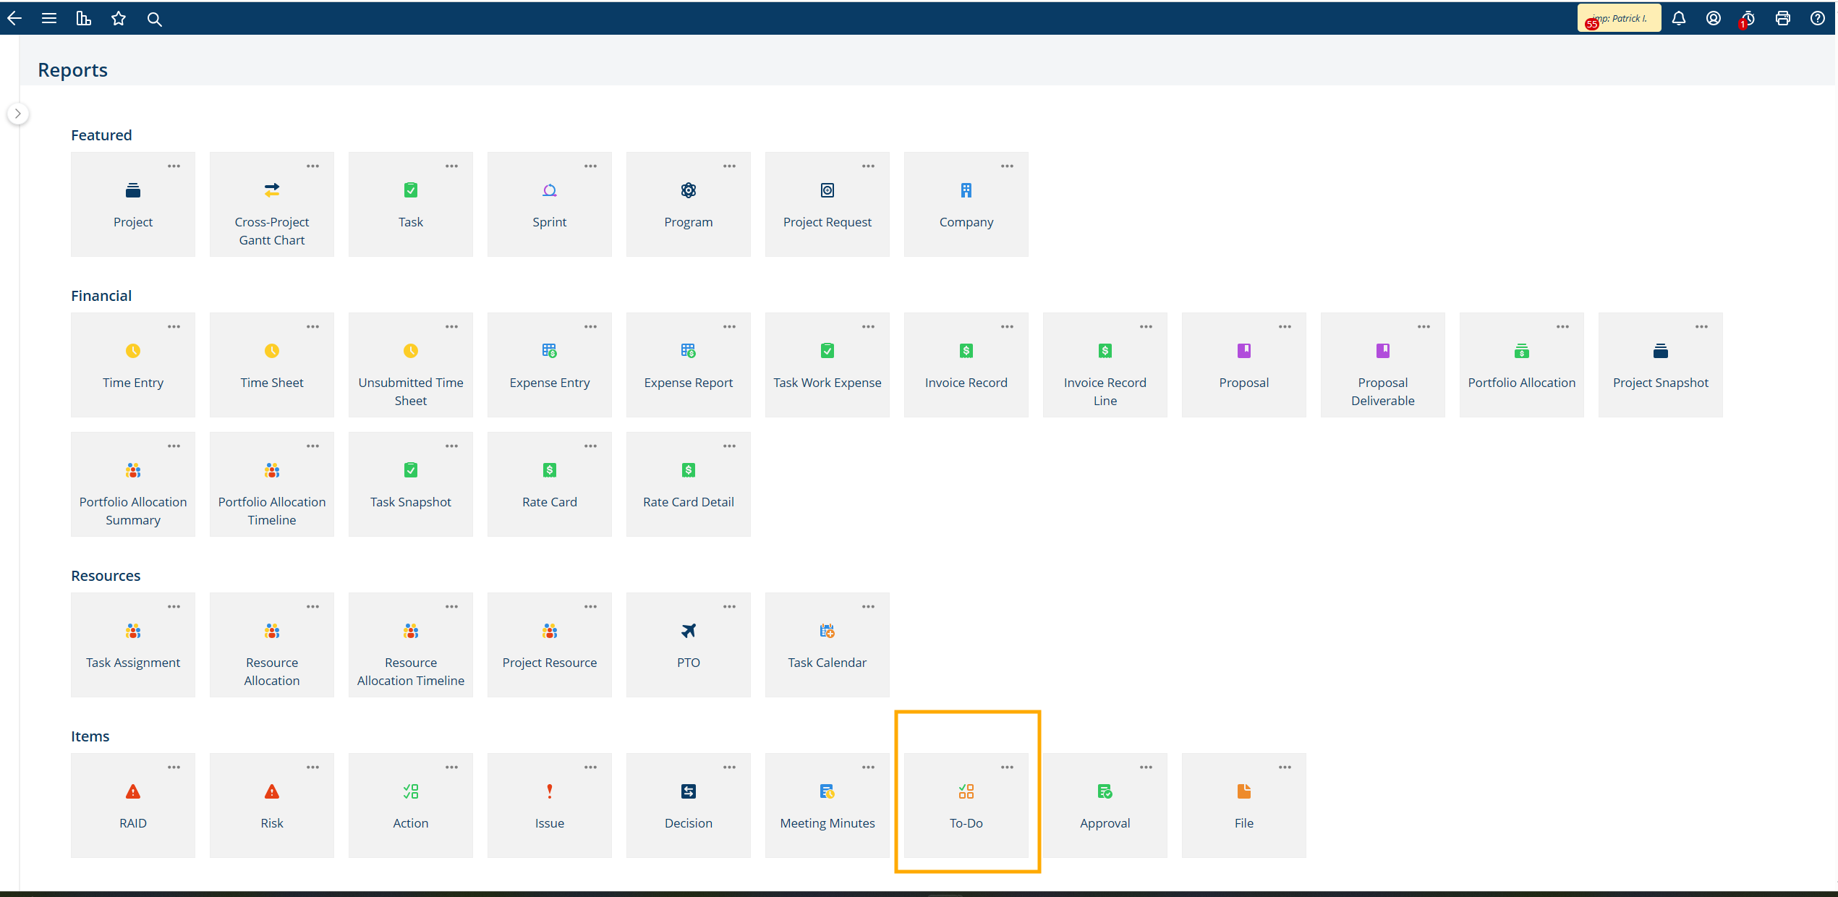Open the Expense Report tile

point(689,365)
